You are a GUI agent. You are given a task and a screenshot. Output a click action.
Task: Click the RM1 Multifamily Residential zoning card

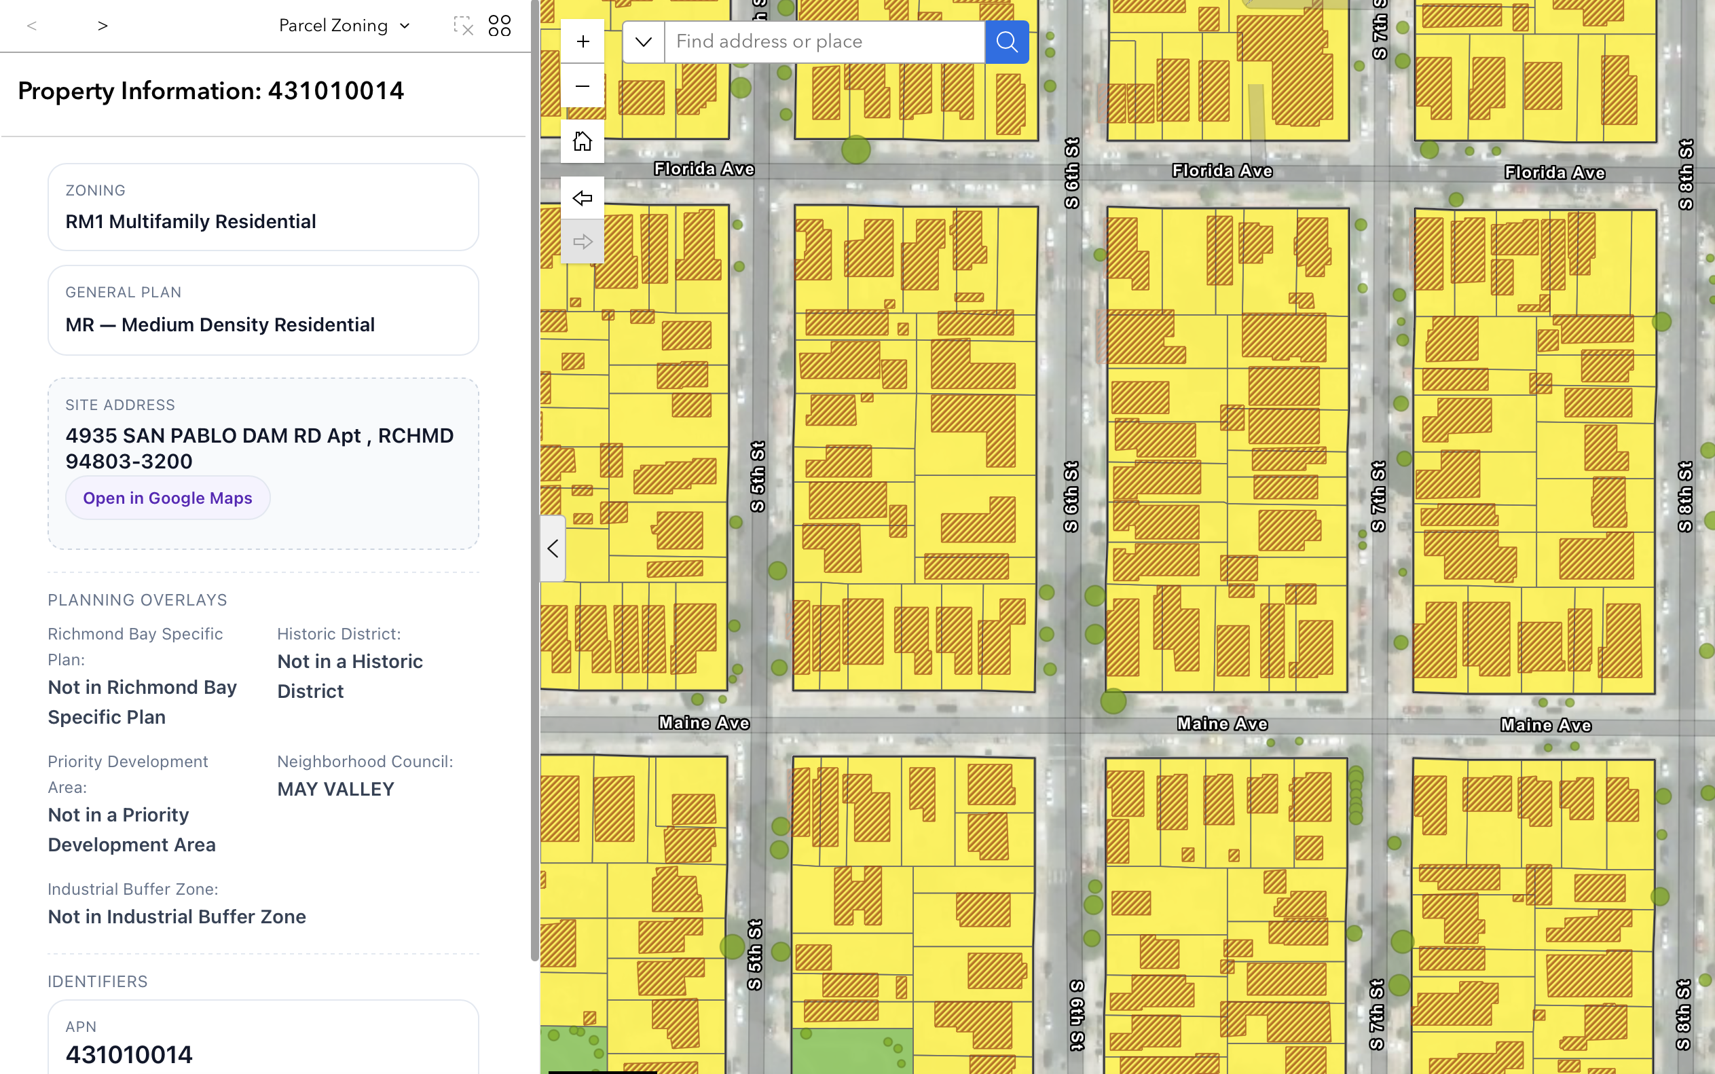coord(263,208)
